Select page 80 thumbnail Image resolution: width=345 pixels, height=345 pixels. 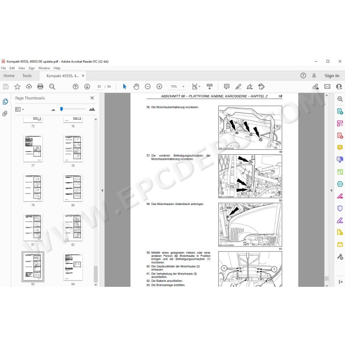73,188
